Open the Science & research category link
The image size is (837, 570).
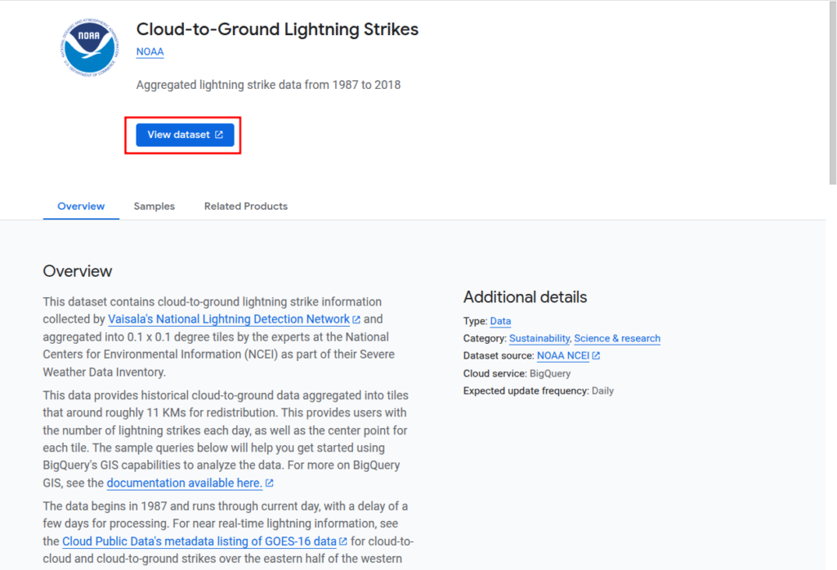tap(617, 339)
